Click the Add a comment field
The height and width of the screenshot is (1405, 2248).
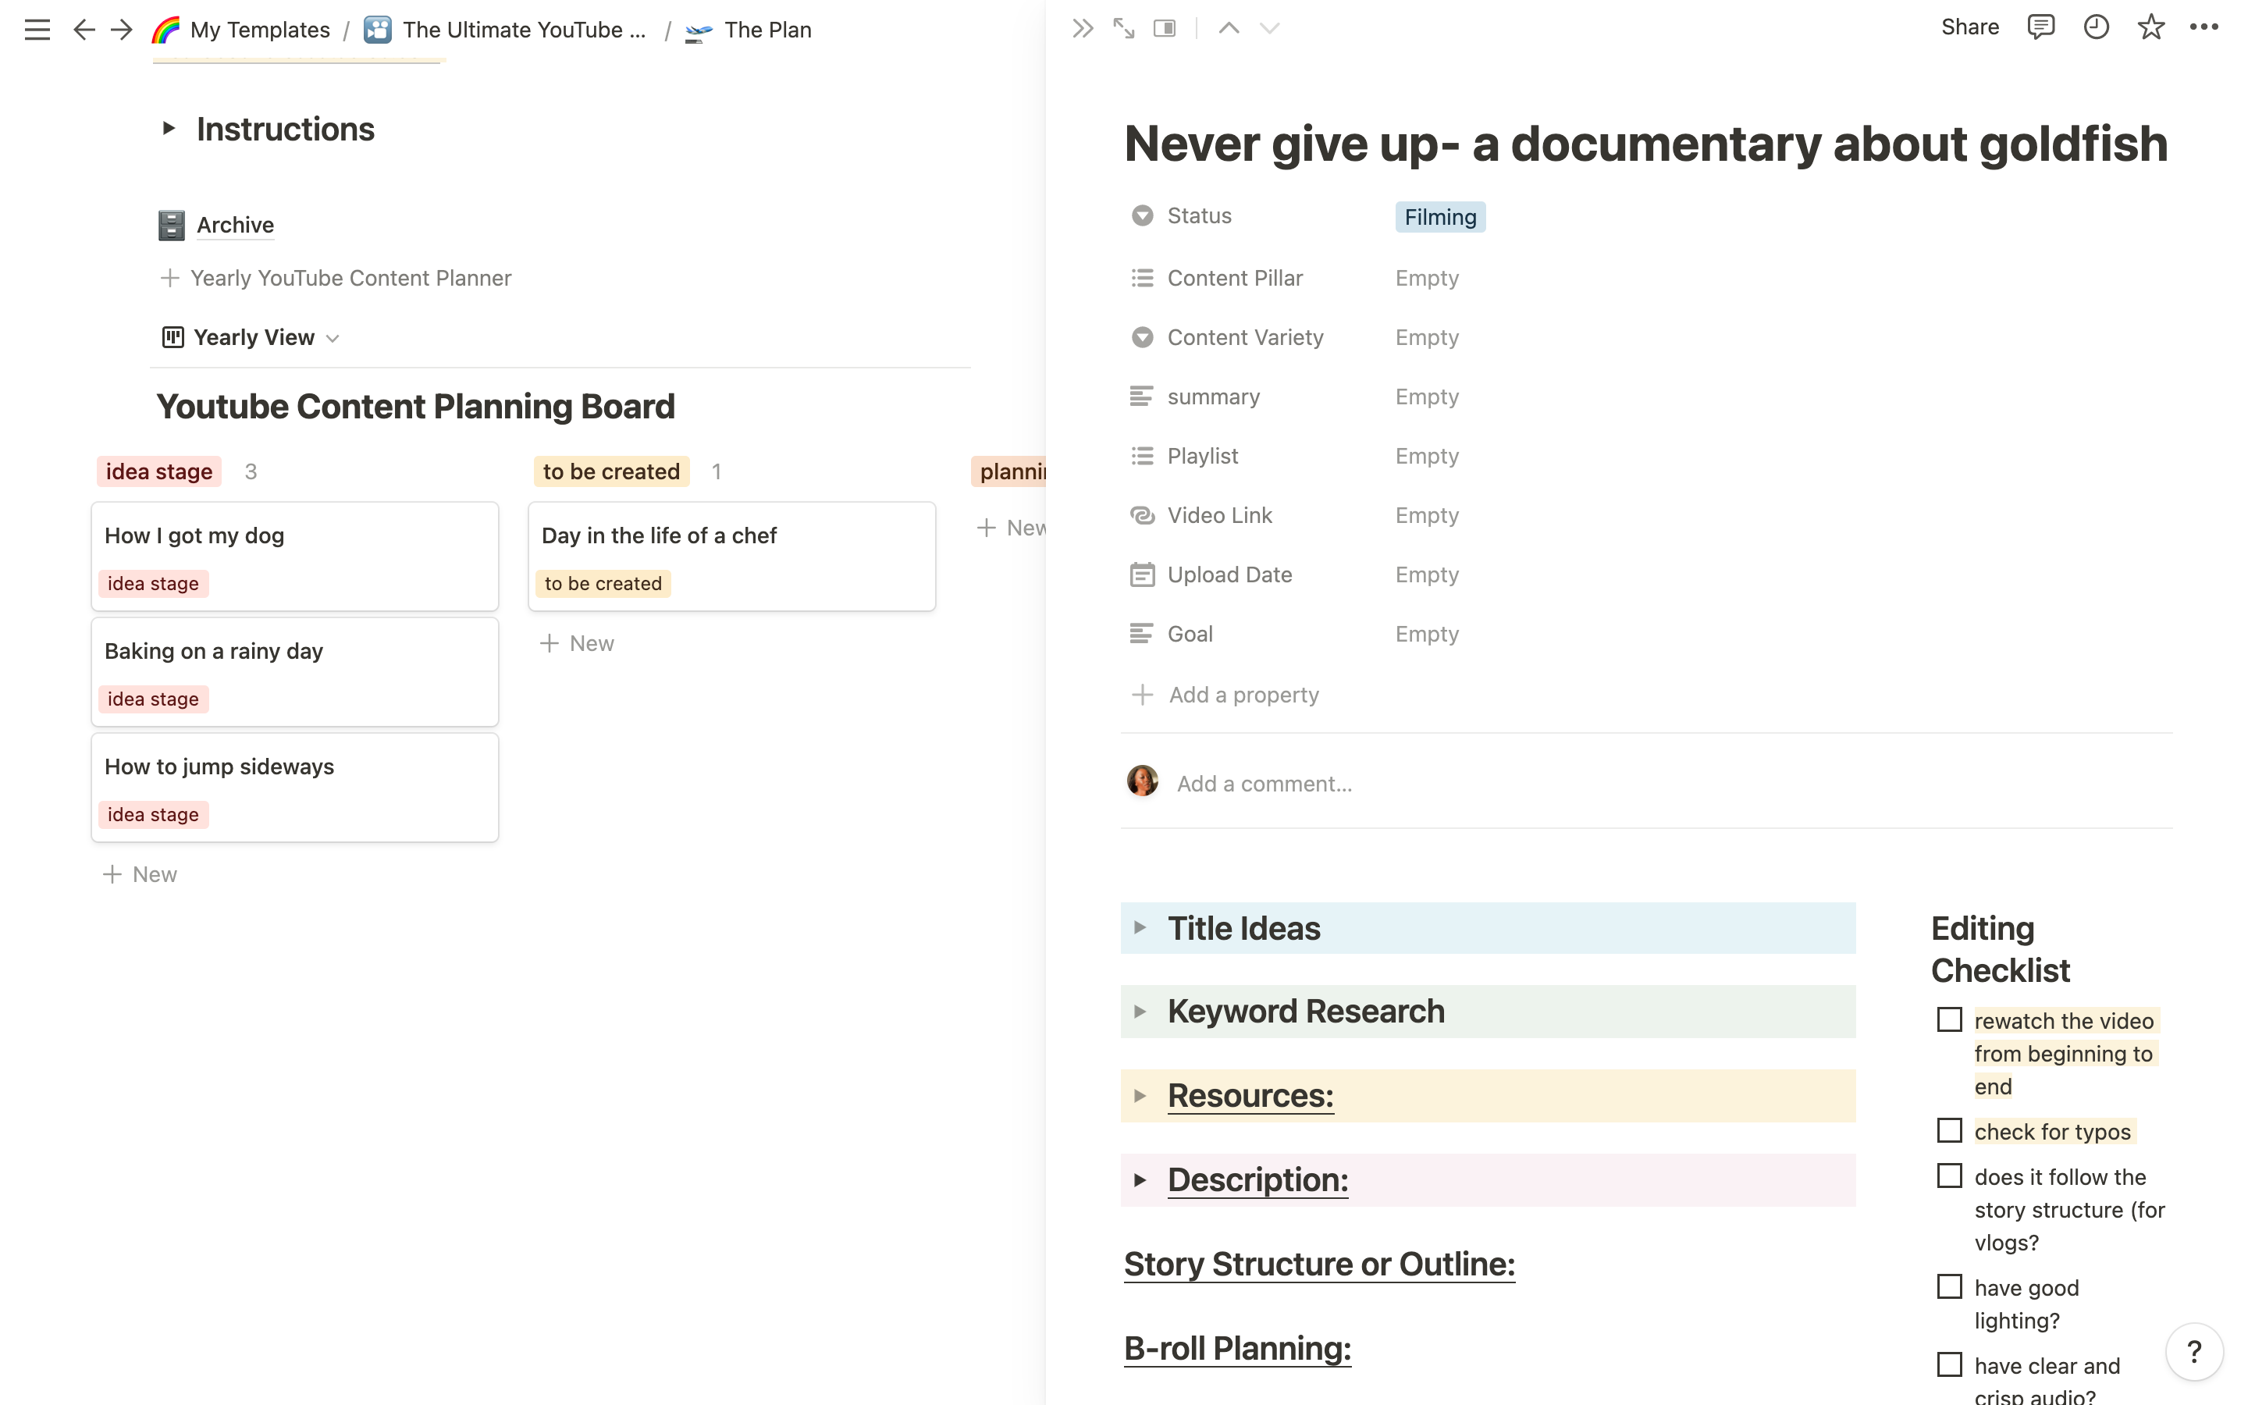click(x=1265, y=782)
